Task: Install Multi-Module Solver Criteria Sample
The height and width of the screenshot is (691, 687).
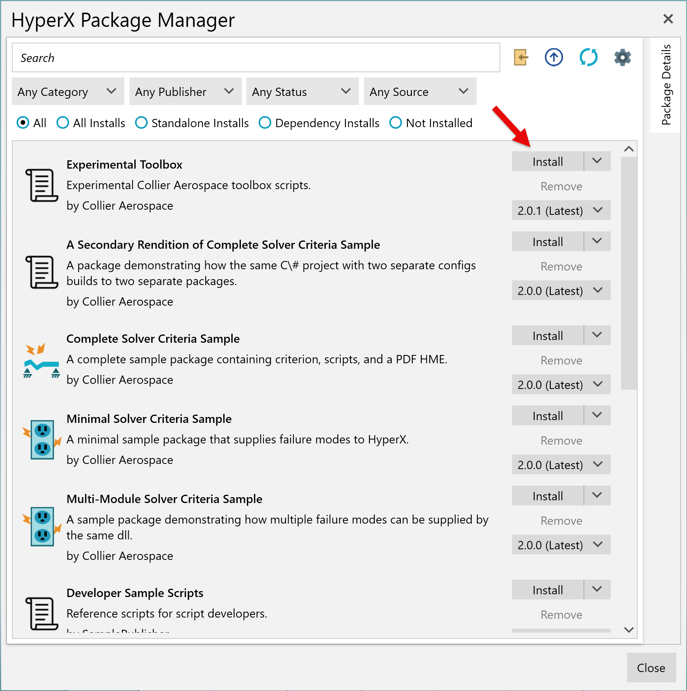Action: pyautogui.click(x=548, y=496)
